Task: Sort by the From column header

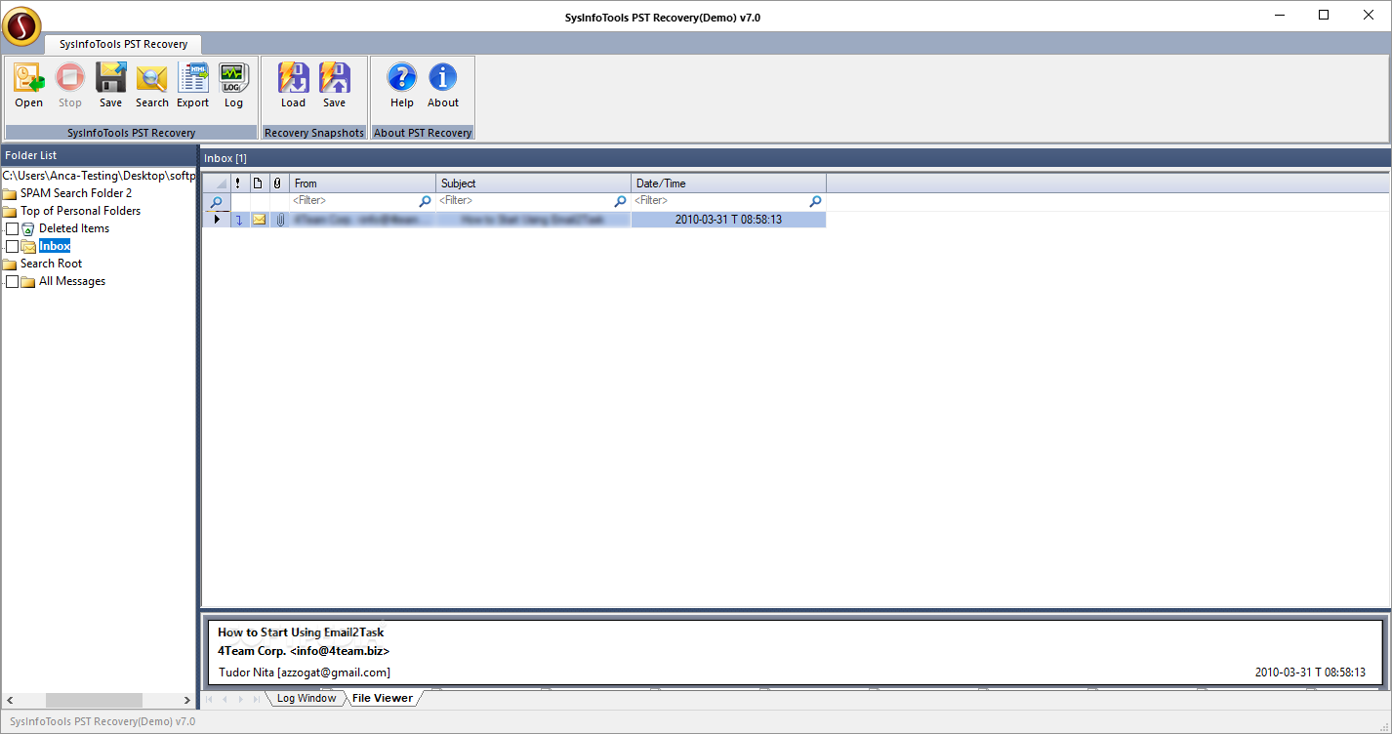Action: (362, 183)
